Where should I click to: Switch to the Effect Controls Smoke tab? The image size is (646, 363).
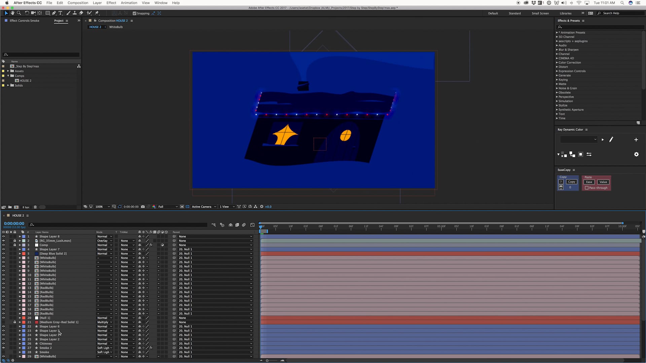24,21
